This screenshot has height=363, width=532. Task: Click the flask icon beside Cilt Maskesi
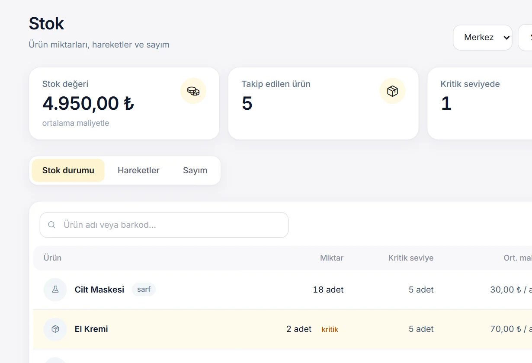[x=55, y=290]
